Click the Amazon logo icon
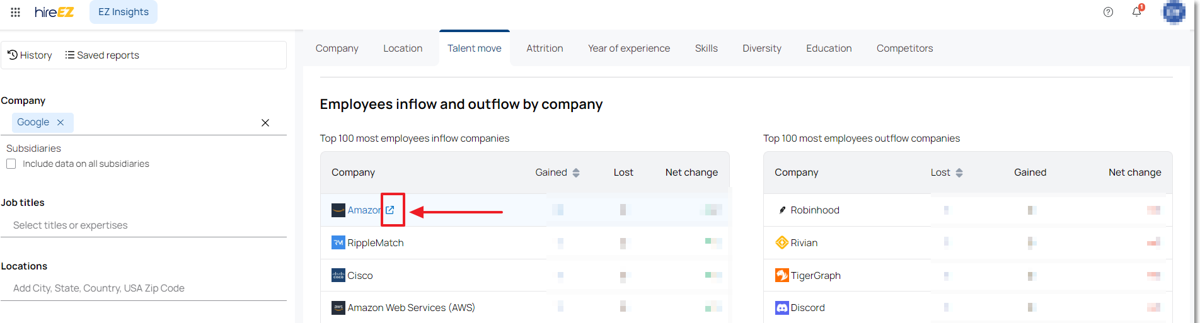Screen dimensions: 1200x323 click(338, 210)
